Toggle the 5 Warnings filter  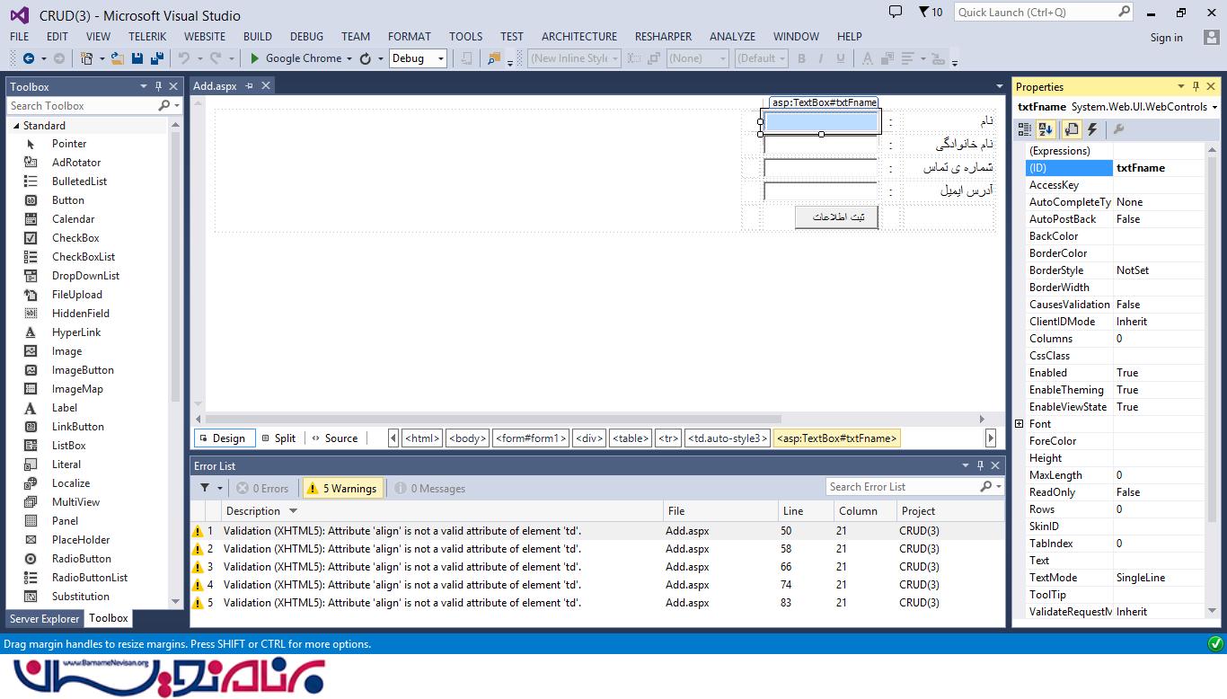tap(342, 488)
